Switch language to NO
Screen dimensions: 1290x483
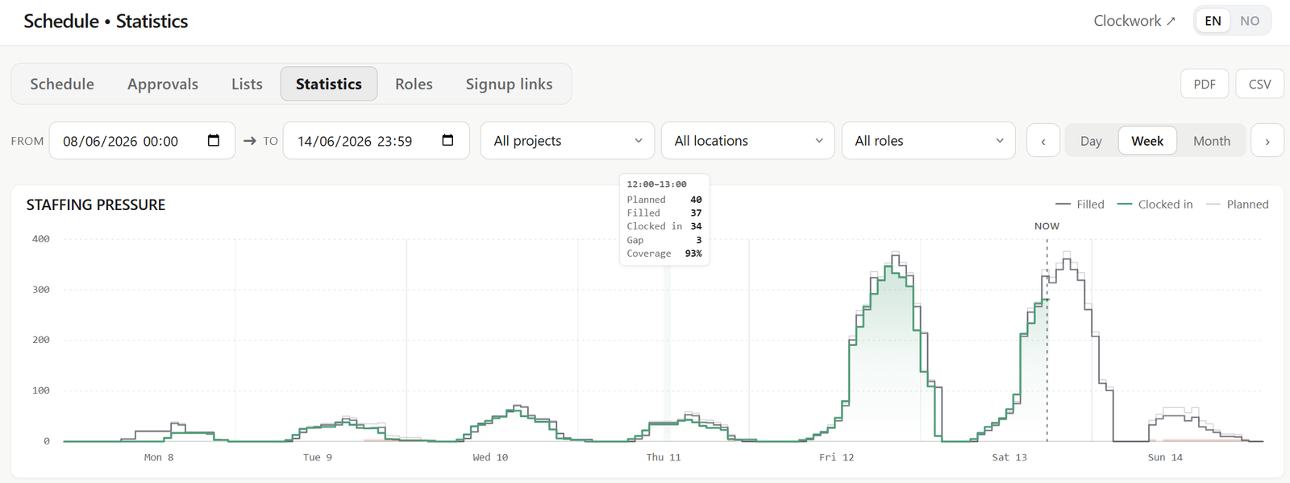pos(1250,21)
